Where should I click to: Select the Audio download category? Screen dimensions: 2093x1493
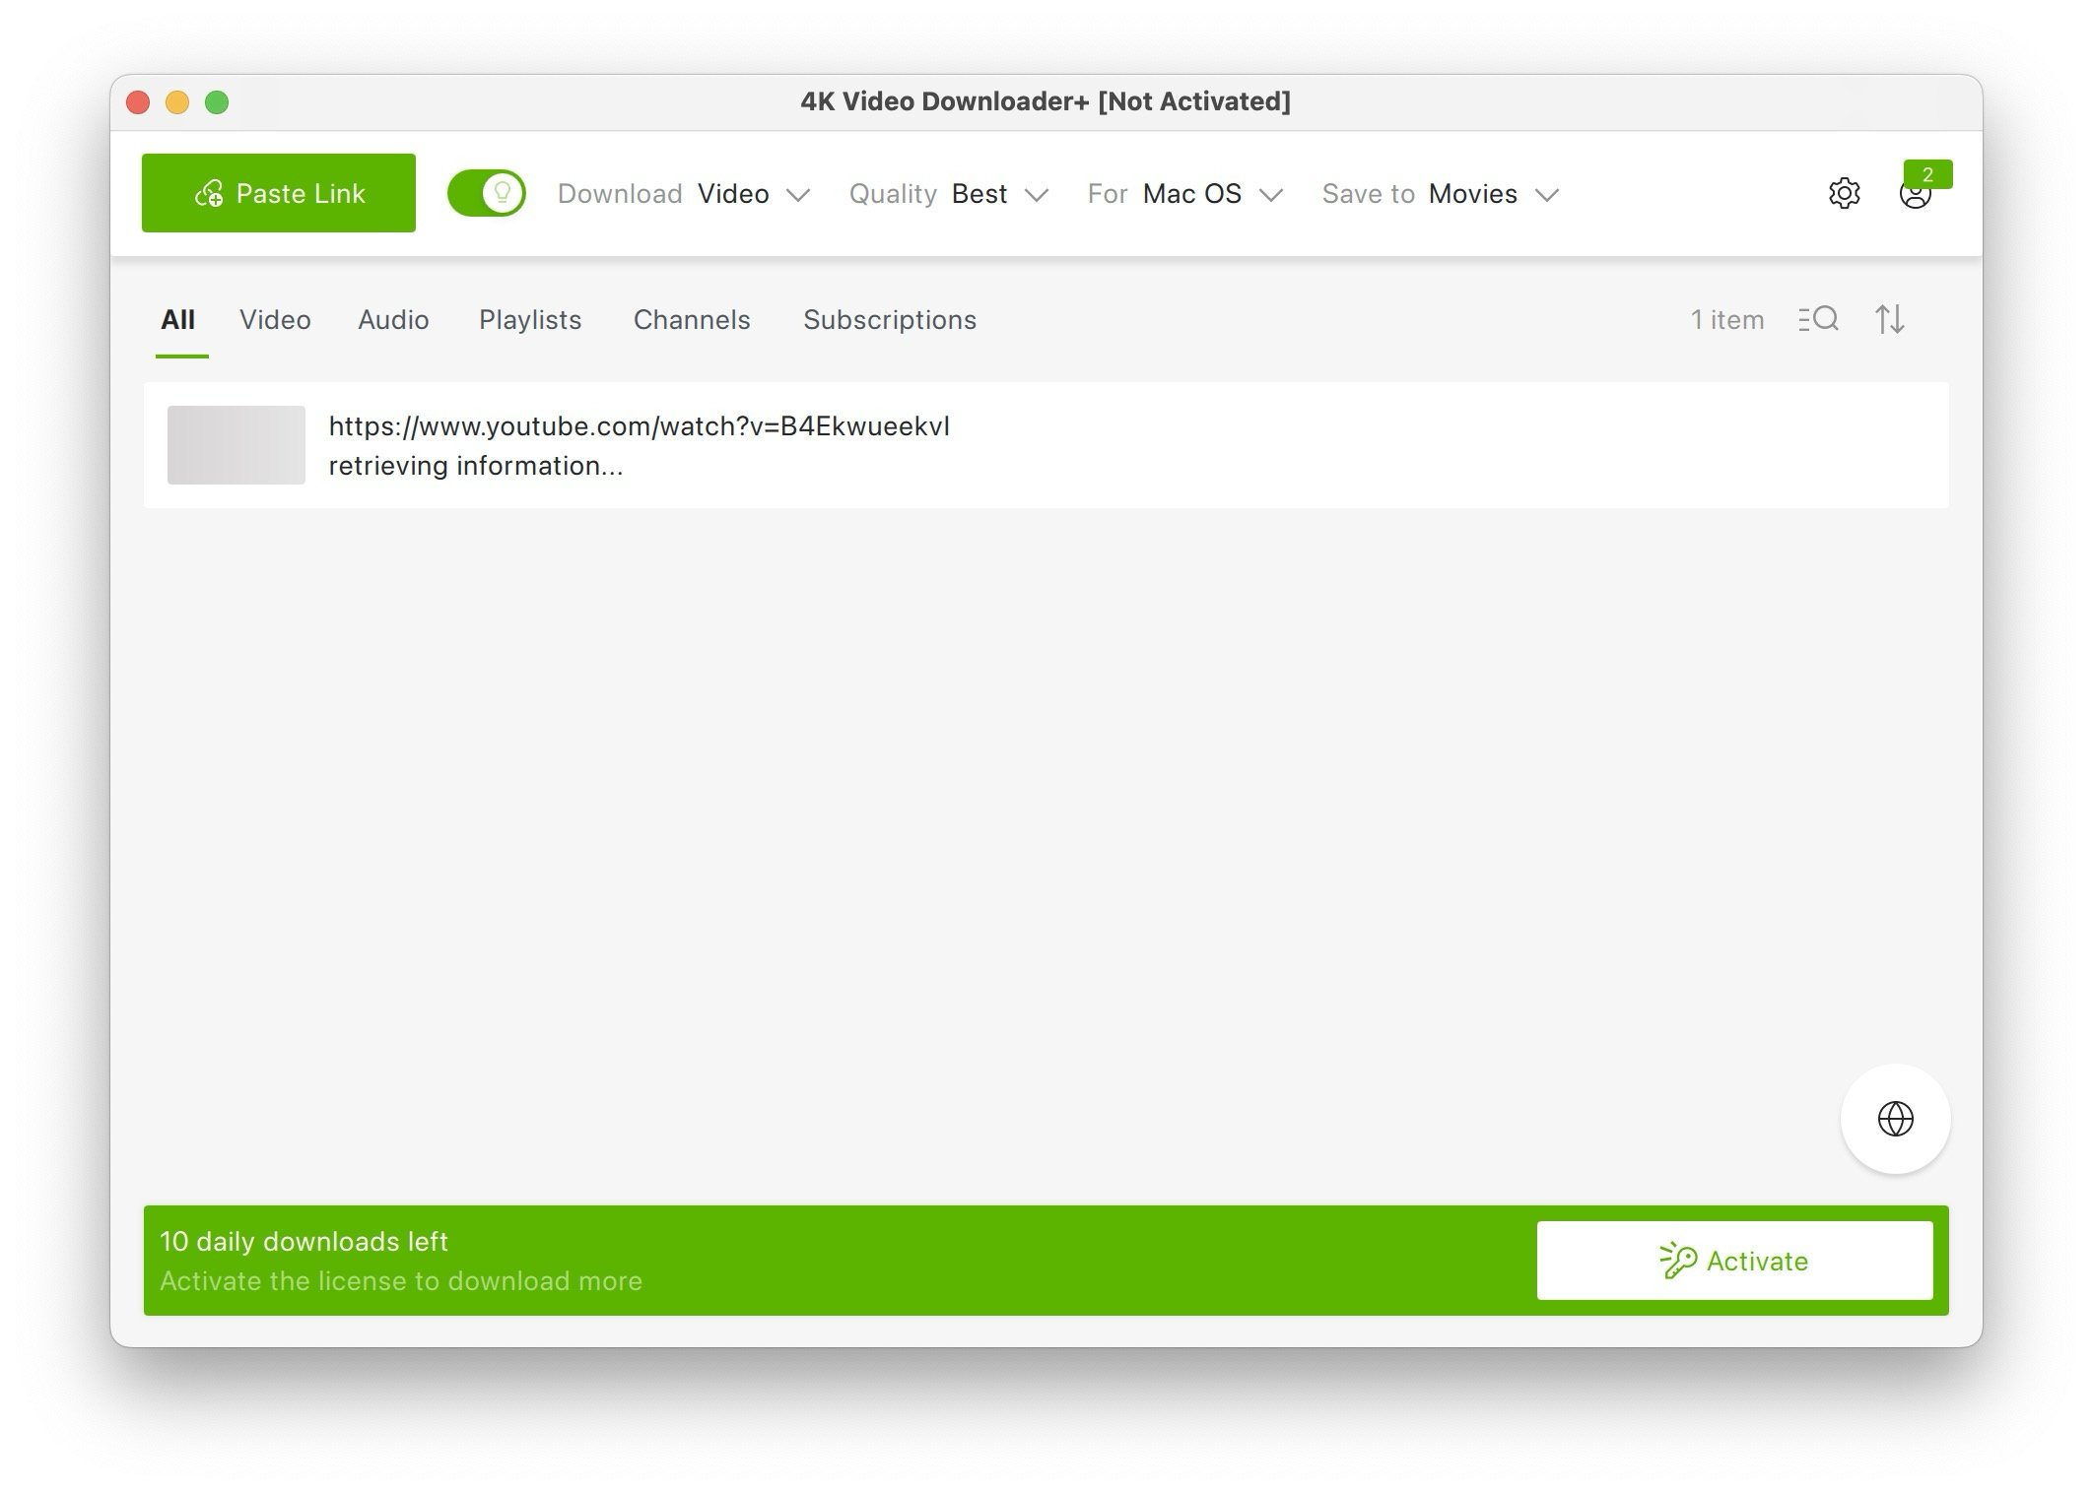tap(394, 318)
